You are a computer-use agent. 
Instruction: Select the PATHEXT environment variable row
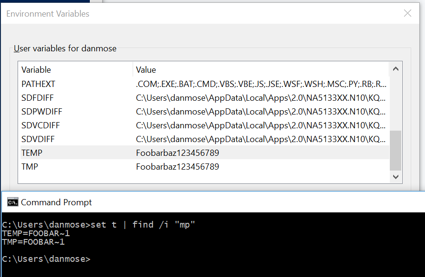pyautogui.click(x=38, y=83)
